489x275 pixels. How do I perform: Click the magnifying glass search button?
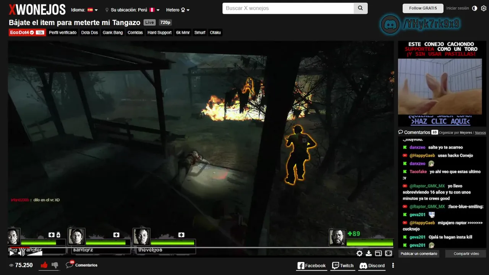click(x=361, y=8)
